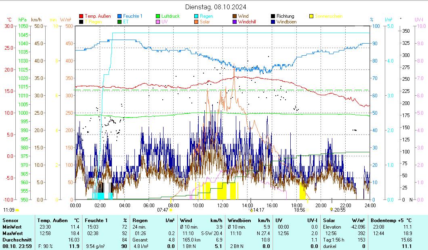This screenshot has width=428, height=250.
Task: Click the blue Feuchte 1 legend square
Action: pos(120,16)
